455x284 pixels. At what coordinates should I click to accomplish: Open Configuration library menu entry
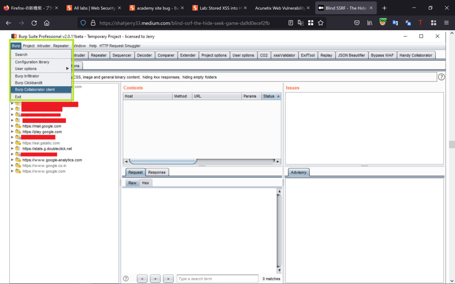pyautogui.click(x=41, y=62)
